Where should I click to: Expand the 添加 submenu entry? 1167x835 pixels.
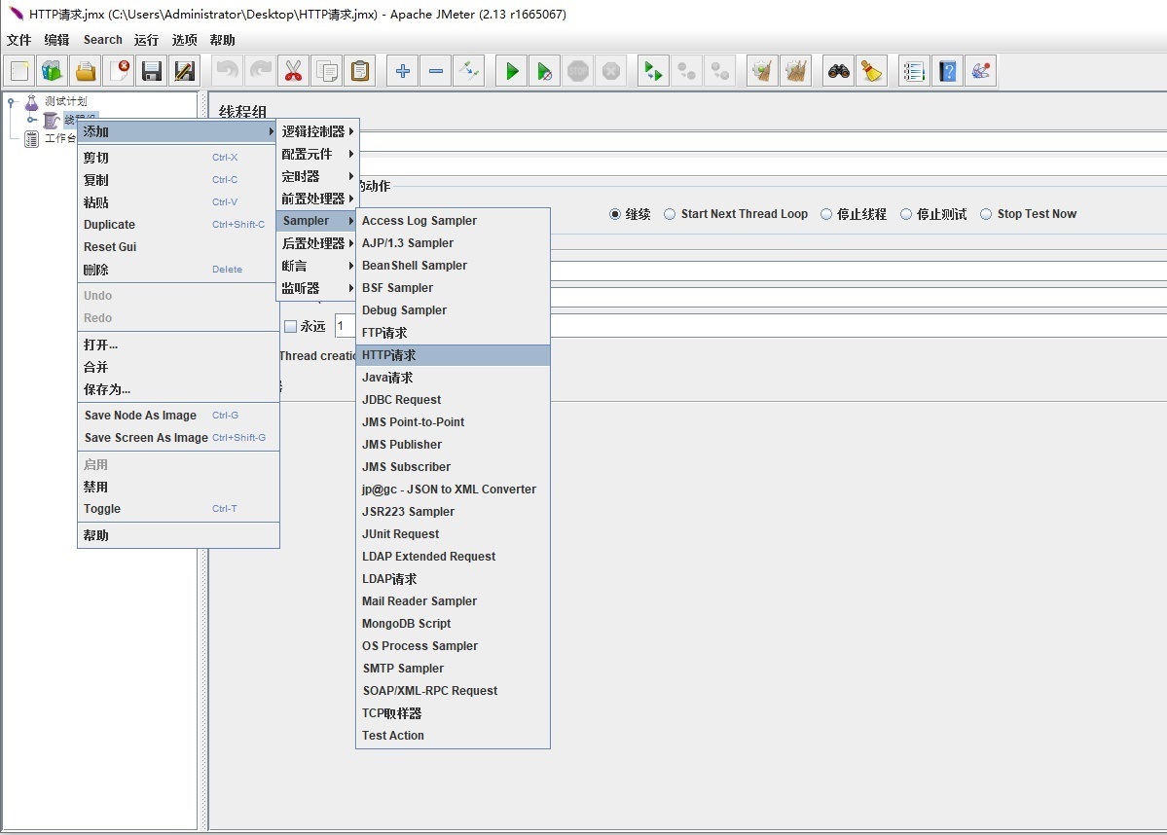tap(177, 131)
